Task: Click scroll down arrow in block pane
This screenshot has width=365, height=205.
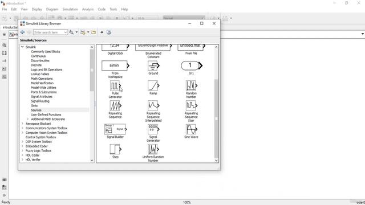Action: coord(216,161)
